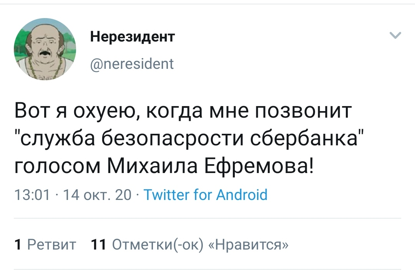Click the retweet count number 1
415x273 pixels.
point(18,244)
